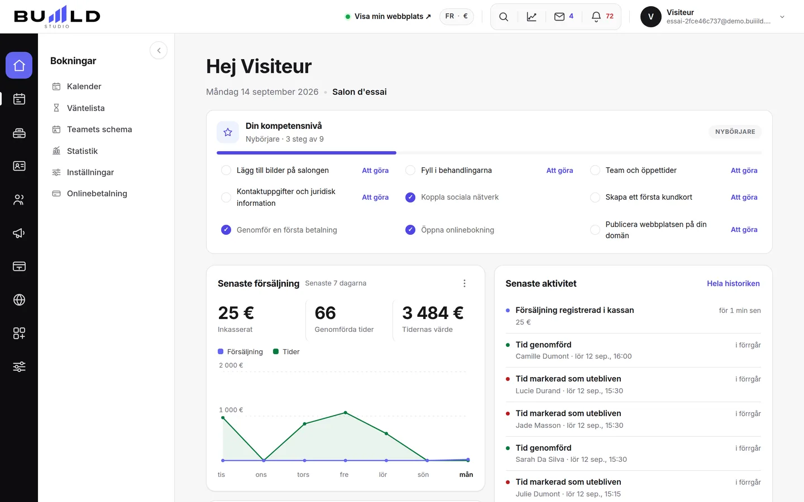Check the Lägg till bilder på salongen step
This screenshot has width=804, height=502.
(226, 170)
